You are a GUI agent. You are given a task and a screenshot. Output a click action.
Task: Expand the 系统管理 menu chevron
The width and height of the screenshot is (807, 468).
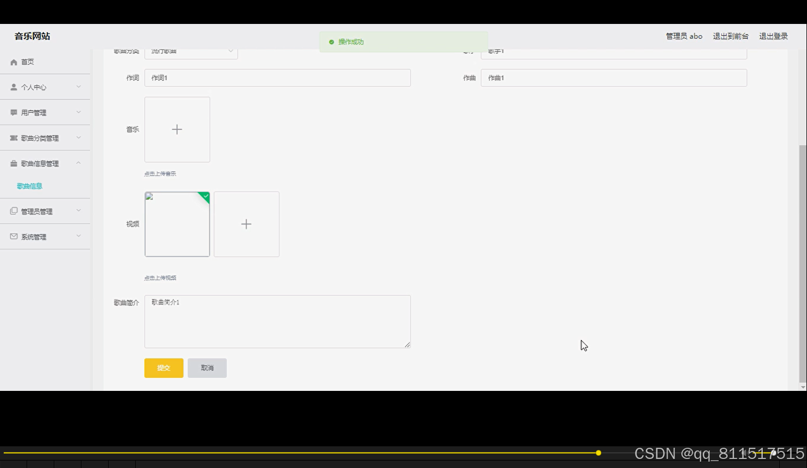click(x=79, y=236)
